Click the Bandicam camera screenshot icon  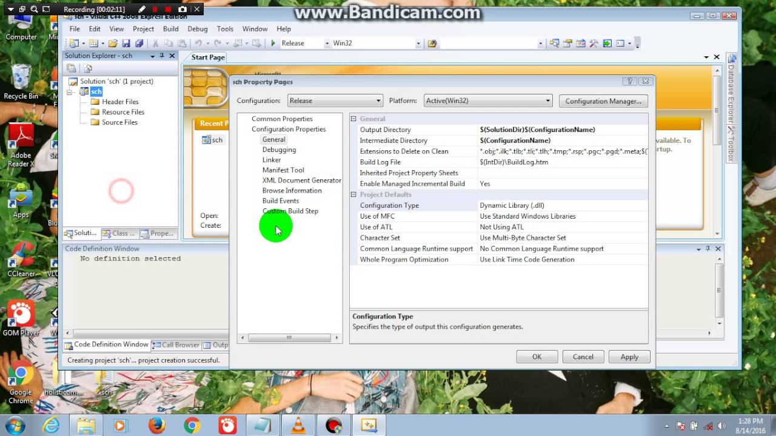(182, 9)
